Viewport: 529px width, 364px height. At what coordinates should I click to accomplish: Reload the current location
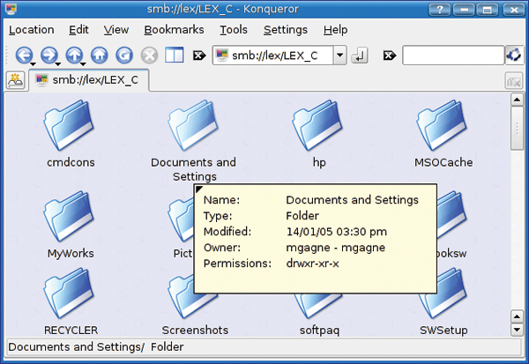click(124, 56)
